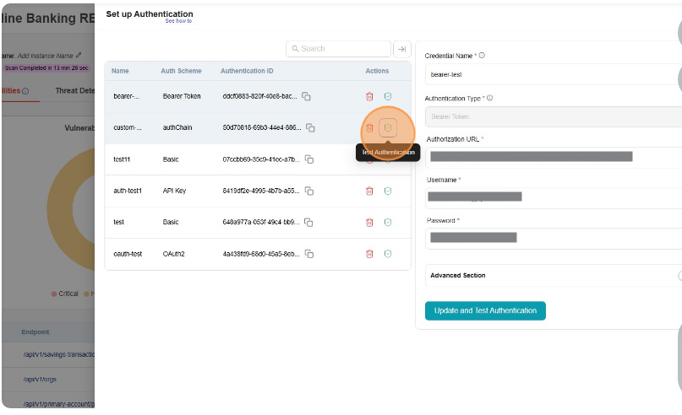Open the See how to link
Image resolution: width=682 pixels, height=415 pixels.
click(x=178, y=21)
